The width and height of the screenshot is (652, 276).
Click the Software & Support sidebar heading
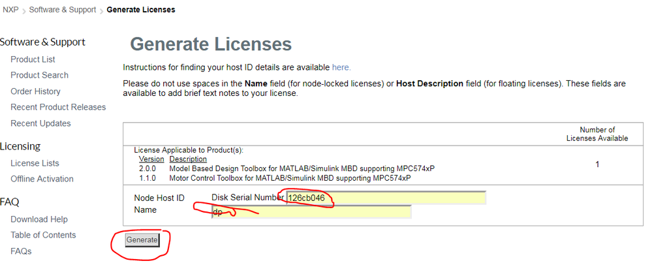42,42
